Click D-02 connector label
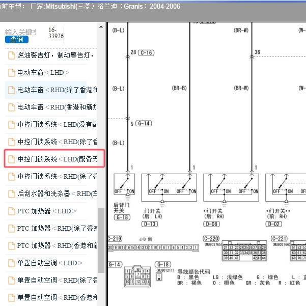This screenshot has width=306, height=306. (x=274, y=224)
